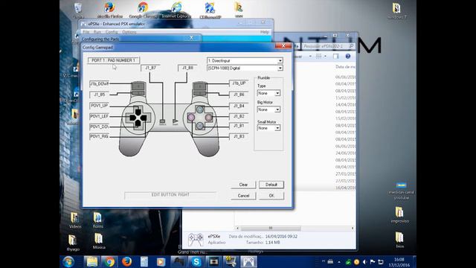
Task: Select the Roms folder on desktop
Action: 97,220
